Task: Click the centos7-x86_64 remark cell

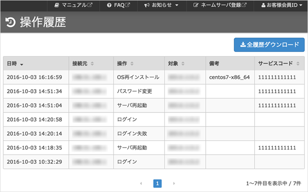Action: [x=229, y=78]
